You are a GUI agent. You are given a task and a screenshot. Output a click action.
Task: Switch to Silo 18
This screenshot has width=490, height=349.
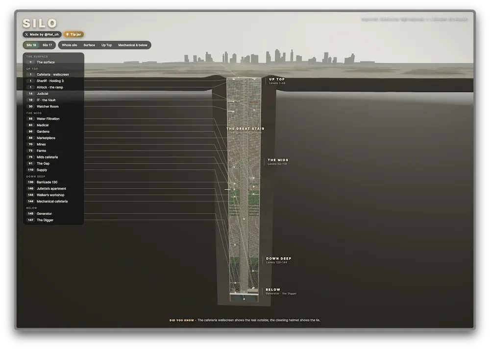tap(31, 45)
